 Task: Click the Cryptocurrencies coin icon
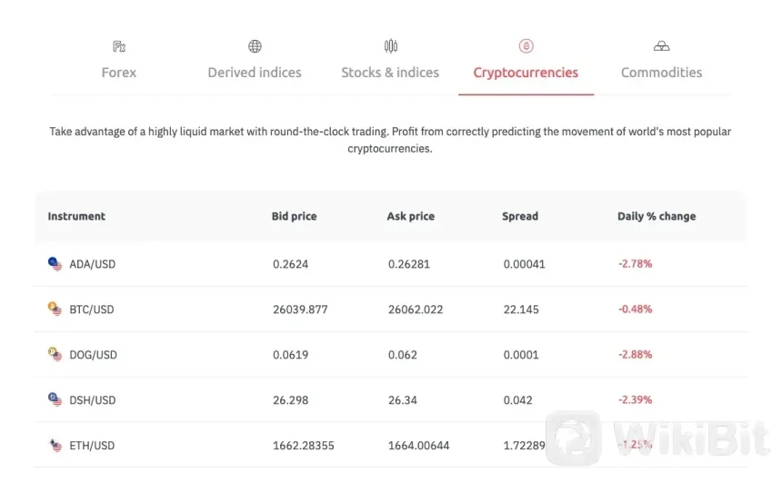click(x=526, y=46)
